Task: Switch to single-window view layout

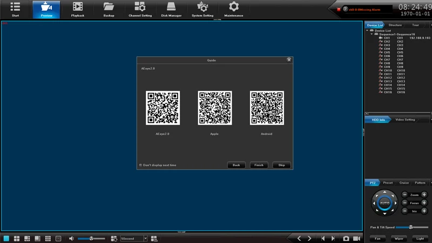Action: click(x=6, y=238)
